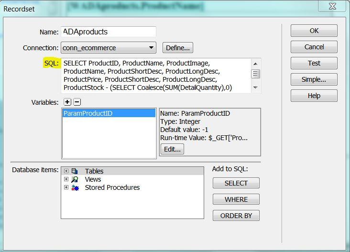Viewport: 350px width, 252px height.
Task: Add SELECT clause to SQL
Action: (x=236, y=183)
